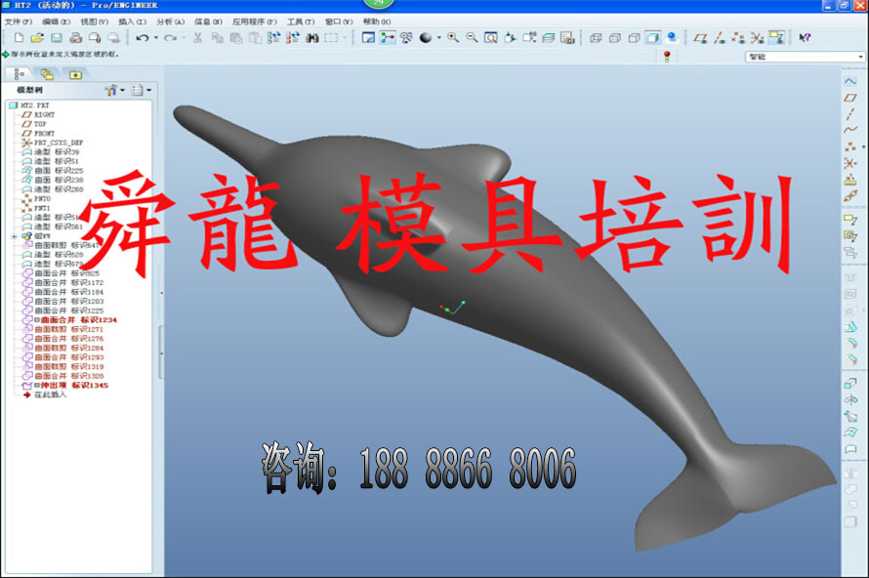This screenshot has height=578, width=869.
Task: Open the Saved view list icon
Action: (x=529, y=38)
